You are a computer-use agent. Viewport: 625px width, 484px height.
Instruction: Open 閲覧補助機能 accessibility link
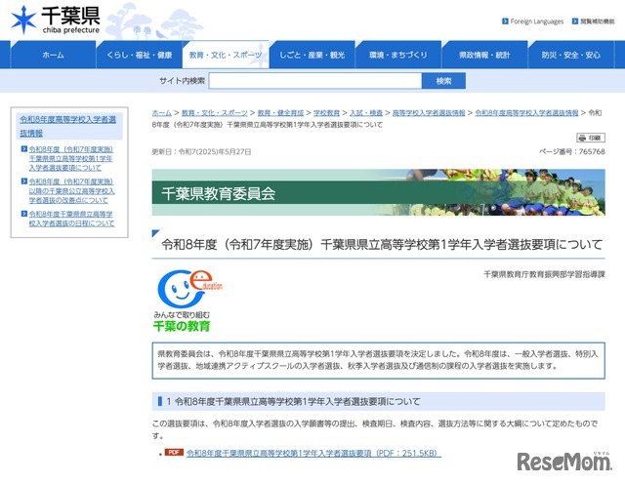597,21
